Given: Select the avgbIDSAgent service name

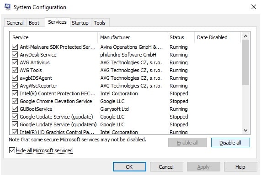Looking at the screenshot, I should [36, 78].
